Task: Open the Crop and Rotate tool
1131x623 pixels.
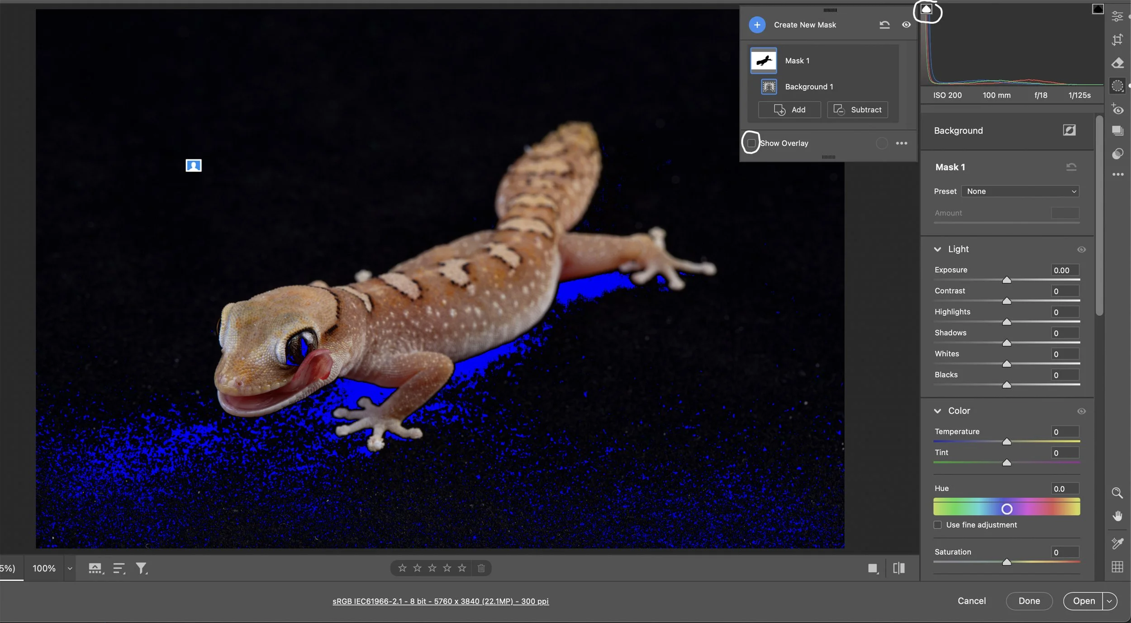Action: pyautogui.click(x=1117, y=40)
